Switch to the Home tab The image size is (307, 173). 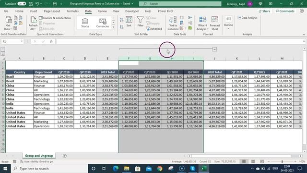pyautogui.click(x=19, y=11)
